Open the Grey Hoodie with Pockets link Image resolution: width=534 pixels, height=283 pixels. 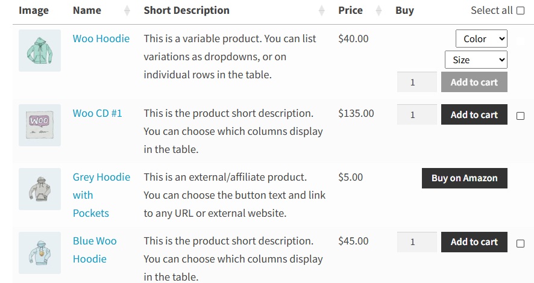pyautogui.click(x=101, y=177)
